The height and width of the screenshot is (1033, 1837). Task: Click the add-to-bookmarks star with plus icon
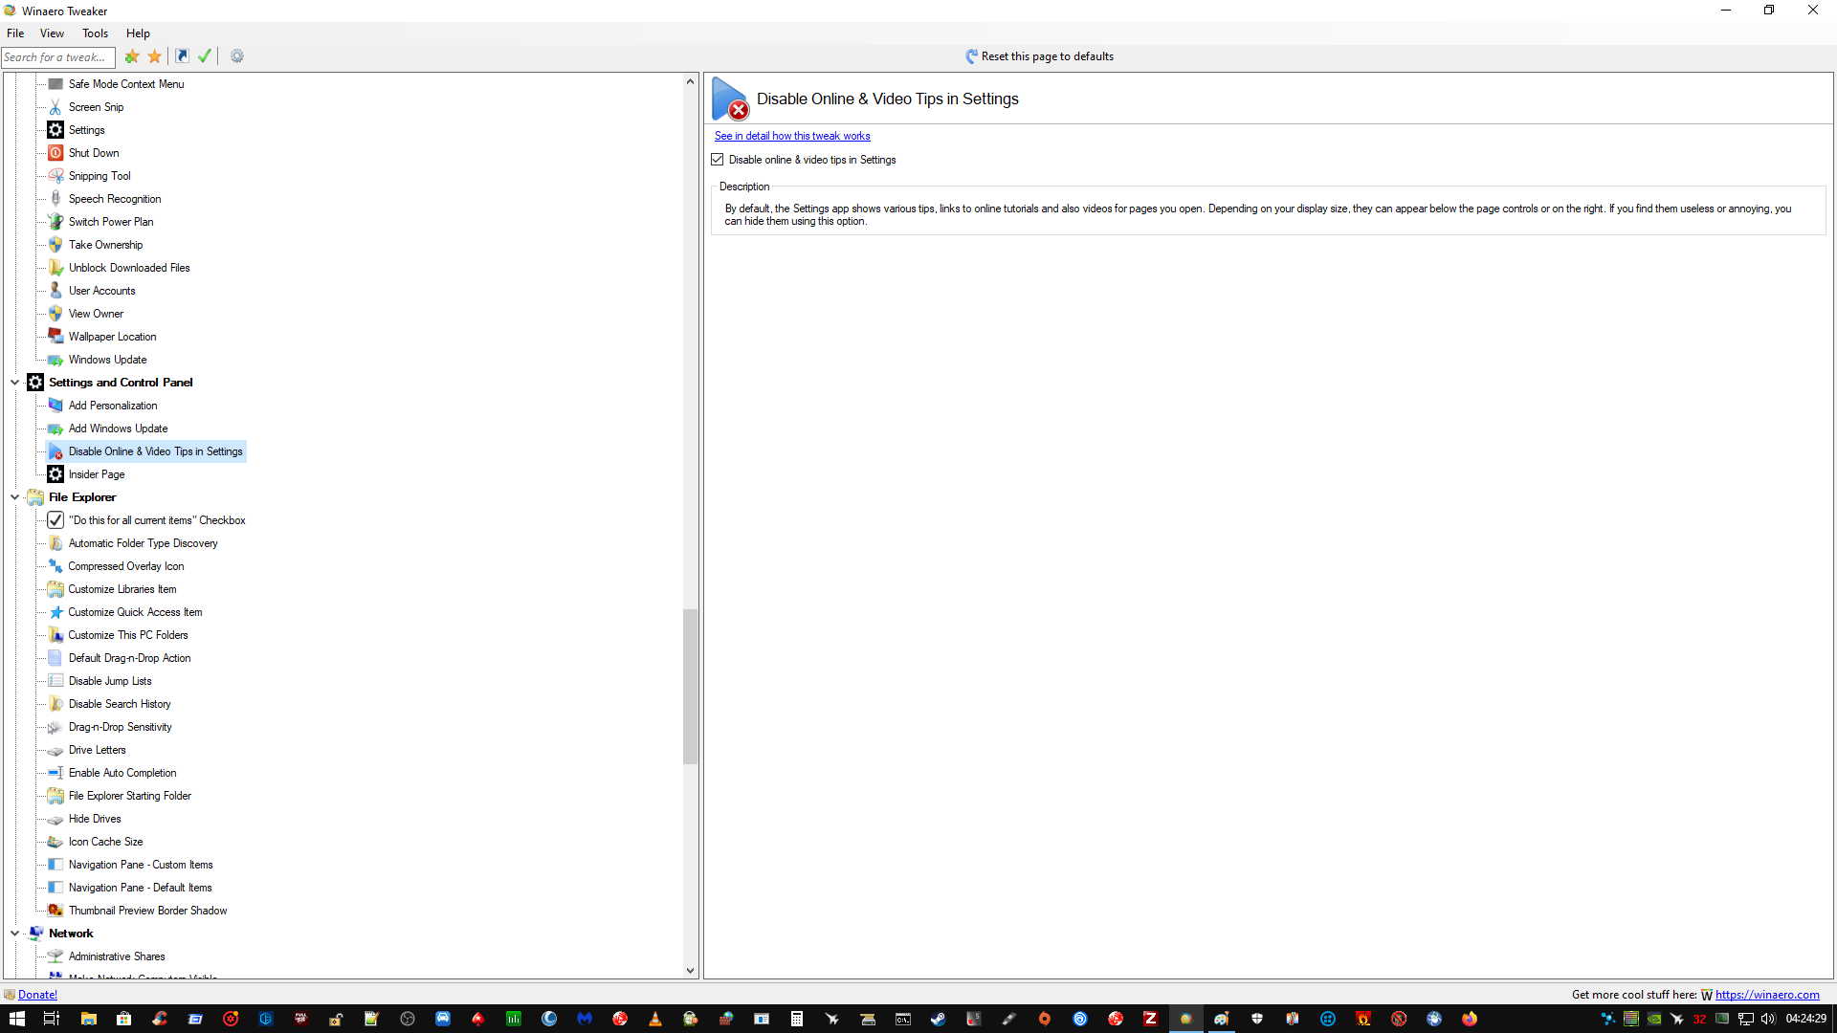[x=132, y=56]
